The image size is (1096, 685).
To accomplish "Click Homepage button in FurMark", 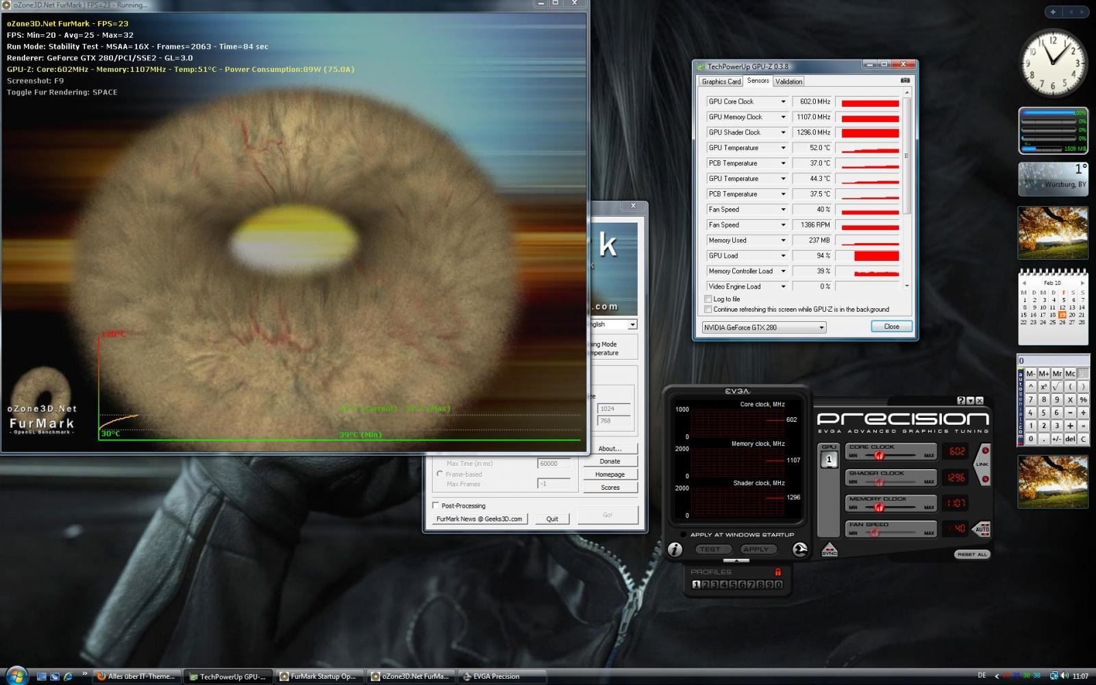I will point(610,475).
